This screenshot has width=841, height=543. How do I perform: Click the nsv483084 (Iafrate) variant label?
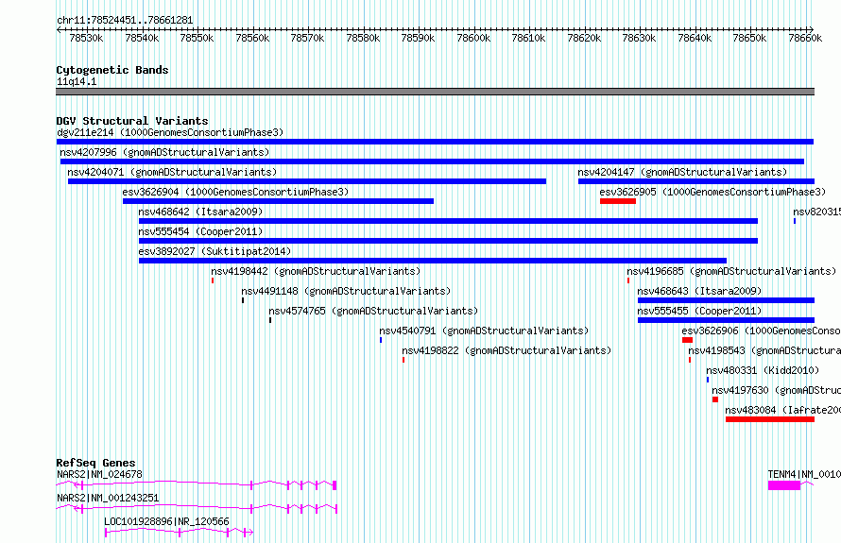[783, 410]
